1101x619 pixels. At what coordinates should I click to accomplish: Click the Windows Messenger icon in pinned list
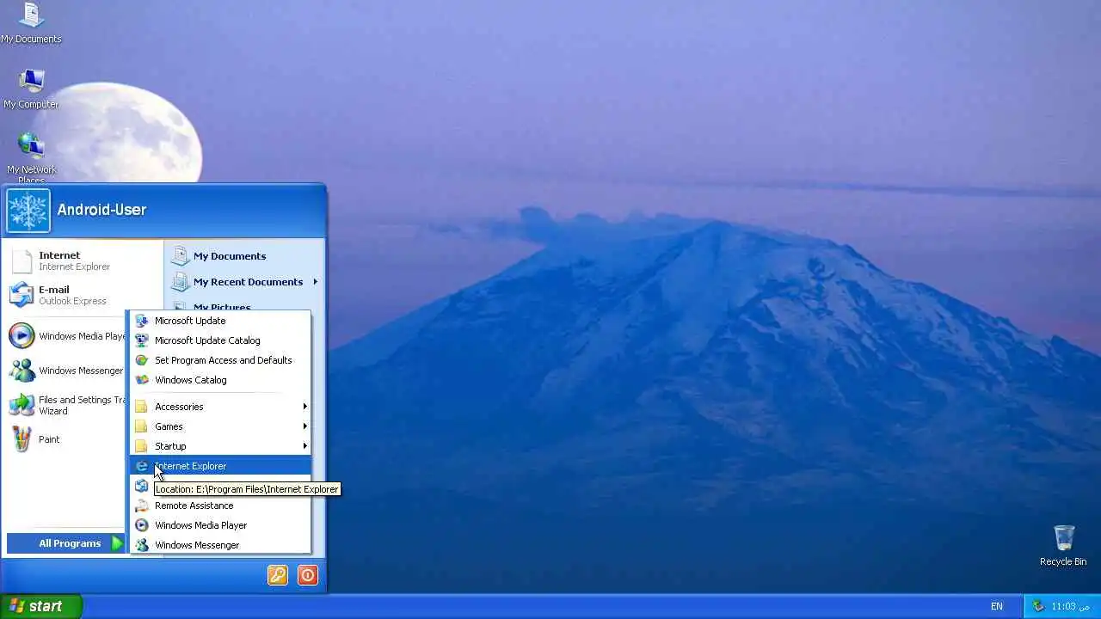[22, 371]
